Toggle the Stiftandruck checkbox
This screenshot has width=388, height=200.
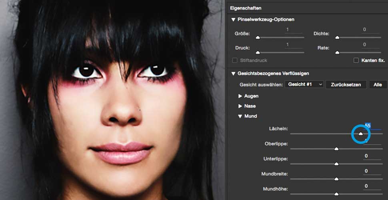pos(235,60)
